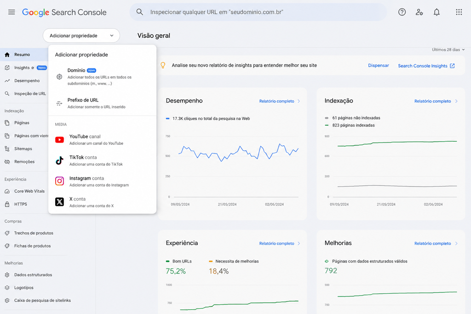
Task: Open the notifications bell
Action: click(x=437, y=12)
